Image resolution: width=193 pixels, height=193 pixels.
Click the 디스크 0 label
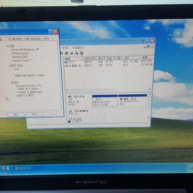79,97
